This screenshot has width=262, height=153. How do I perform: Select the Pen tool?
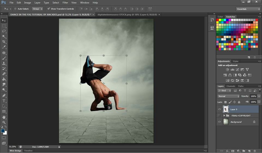click(x=4, y=95)
